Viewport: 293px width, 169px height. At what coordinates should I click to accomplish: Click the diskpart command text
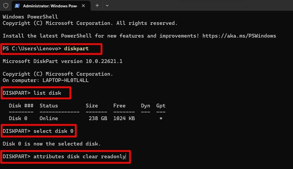76,49
